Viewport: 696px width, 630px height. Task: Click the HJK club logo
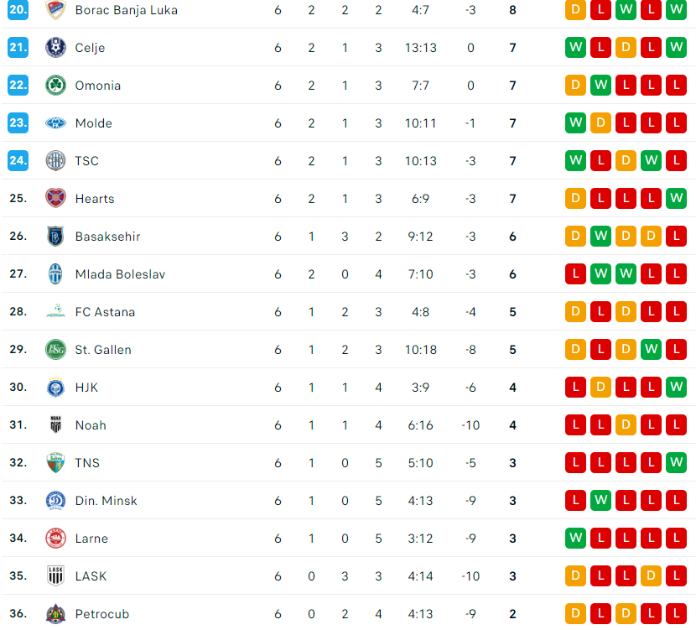(x=55, y=388)
